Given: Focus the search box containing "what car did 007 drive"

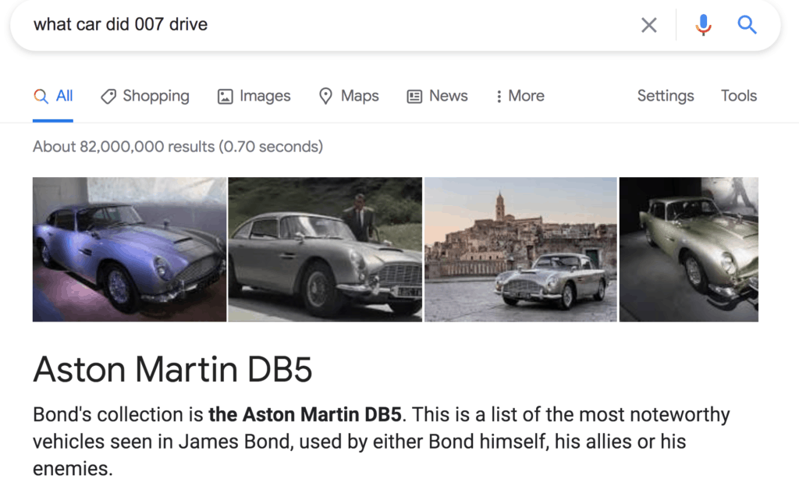Looking at the screenshot, I should coord(312,25).
